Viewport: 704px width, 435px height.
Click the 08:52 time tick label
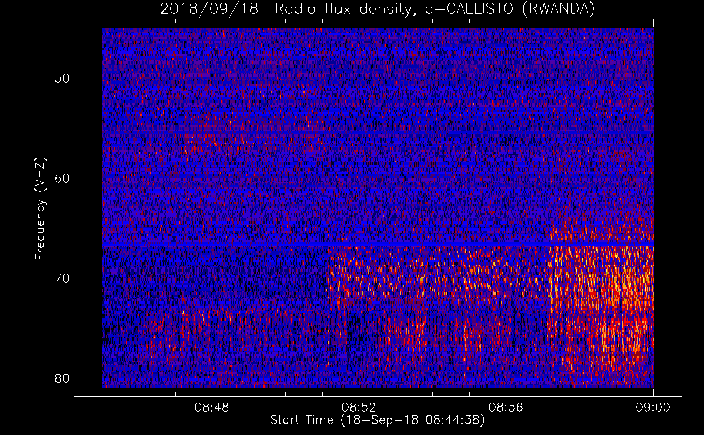click(x=359, y=408)
